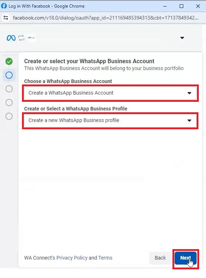Click the Meta infinity logo

click(x=11, y=38)
